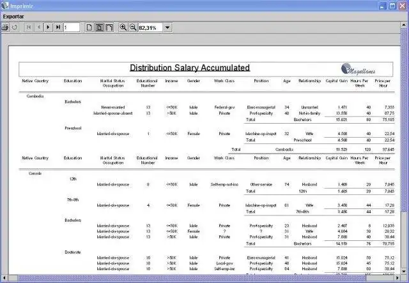Click the horizontal scrollbar right arrow
Viewport: 409px width, 283px height.
click(397, 278)
